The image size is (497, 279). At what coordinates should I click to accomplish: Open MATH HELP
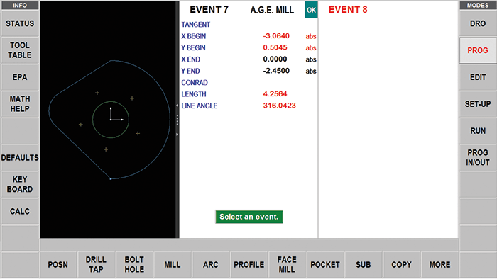[x=20, y=104]
